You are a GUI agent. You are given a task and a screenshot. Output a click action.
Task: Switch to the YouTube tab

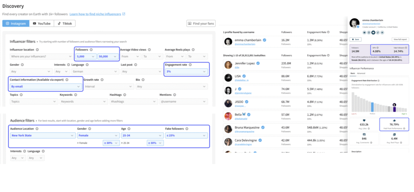42,23
